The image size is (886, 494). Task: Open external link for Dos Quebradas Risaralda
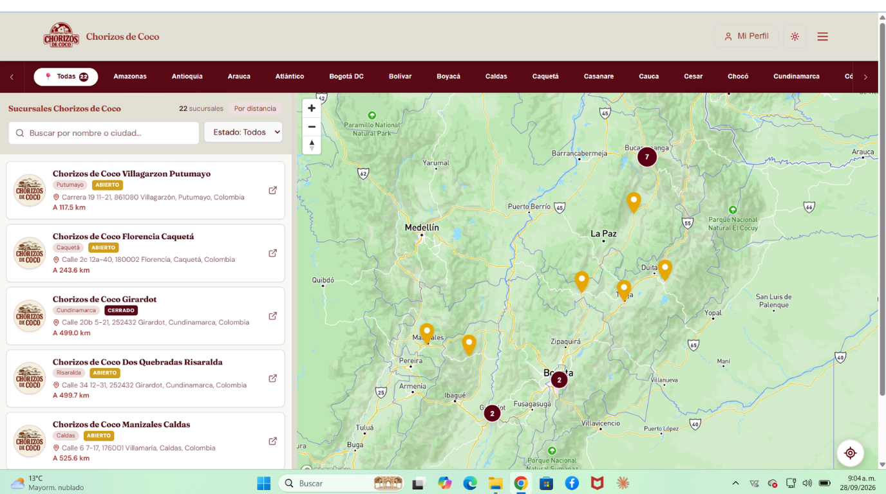coord(273,378)
